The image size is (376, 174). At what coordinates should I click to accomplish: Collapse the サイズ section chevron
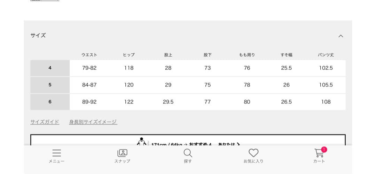341,36
